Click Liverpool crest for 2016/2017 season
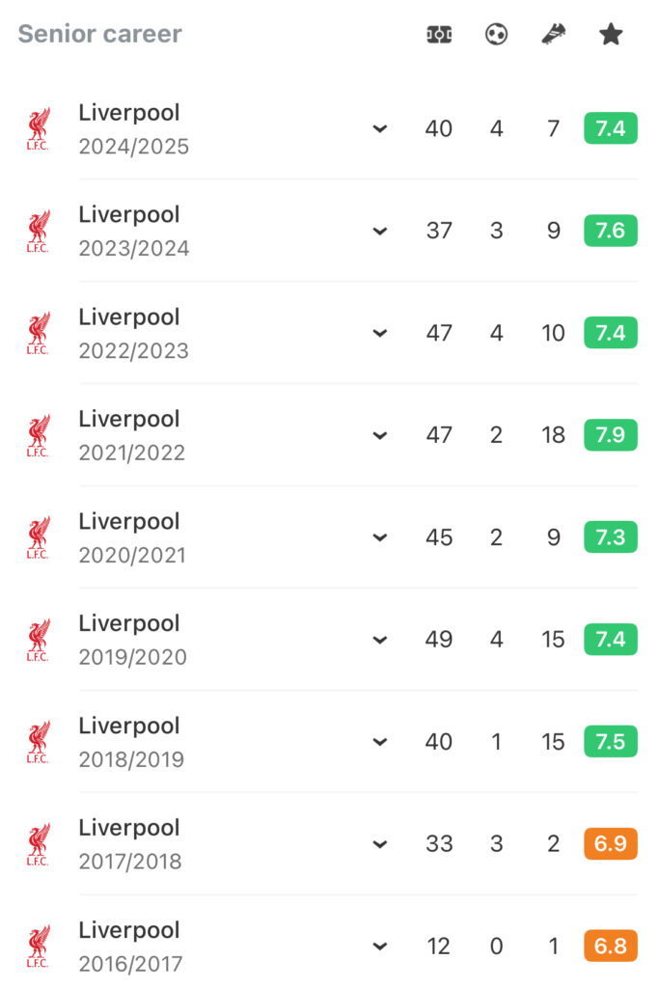This screenshot has width=658, height=988. [38, 946]
